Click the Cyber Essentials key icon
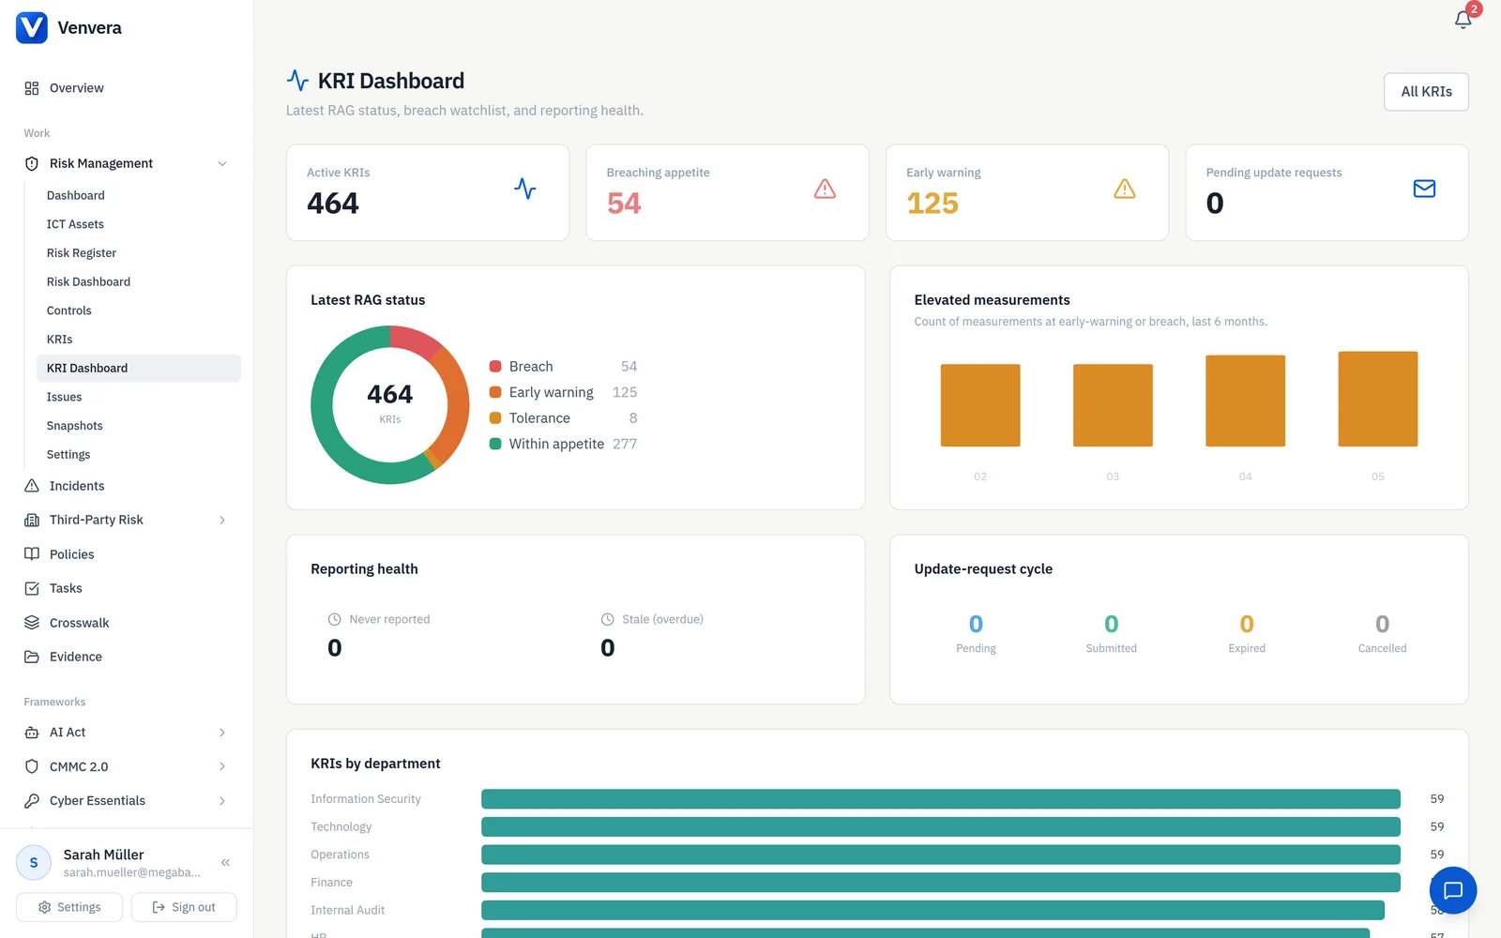 pos(32,801)
